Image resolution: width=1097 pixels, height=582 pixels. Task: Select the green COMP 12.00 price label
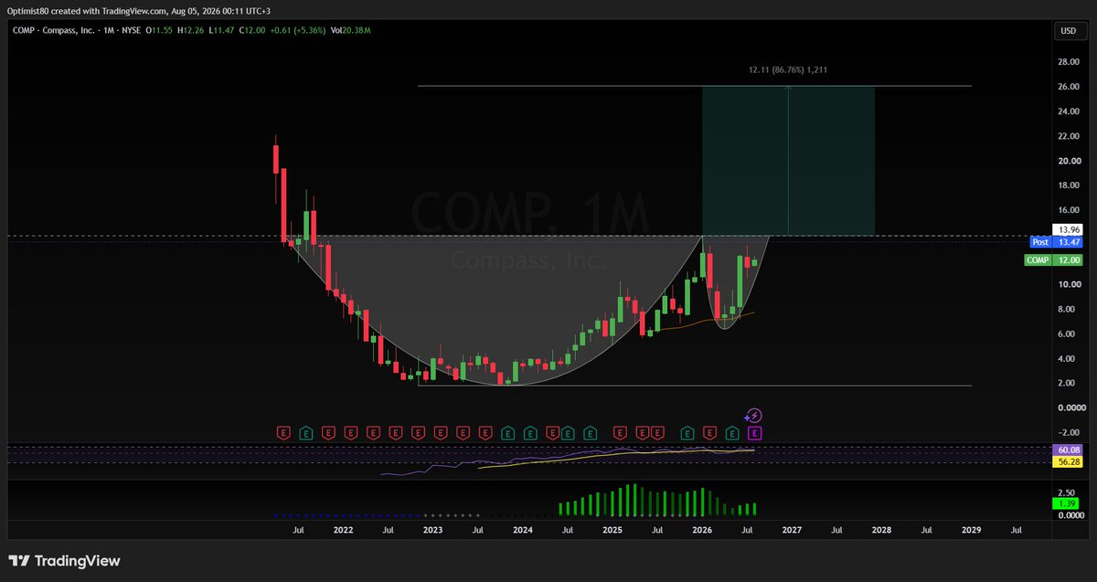point(1053,260)
